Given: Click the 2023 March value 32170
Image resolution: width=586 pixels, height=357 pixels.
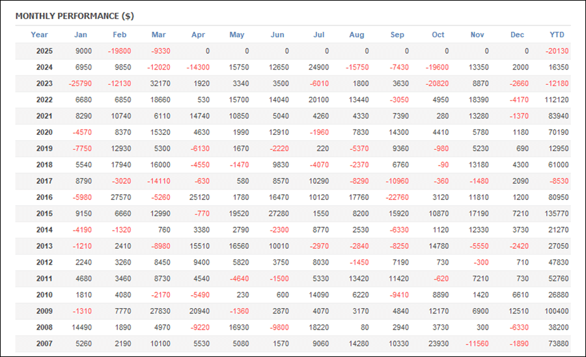Looking at the screenshot, I should click(160, 84).
